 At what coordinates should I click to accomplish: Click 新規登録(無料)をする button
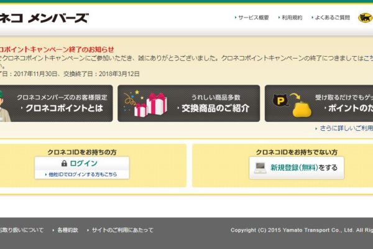(x=297, y=167)
